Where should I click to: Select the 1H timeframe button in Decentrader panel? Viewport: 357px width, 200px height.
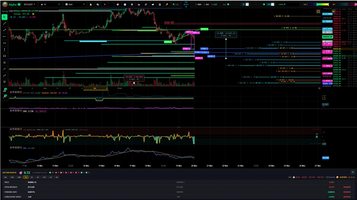(26, 177)
